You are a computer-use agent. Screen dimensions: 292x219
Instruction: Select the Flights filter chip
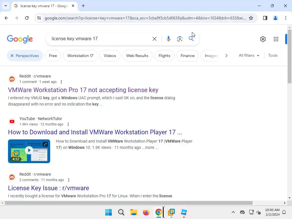(x=164, y=56)
